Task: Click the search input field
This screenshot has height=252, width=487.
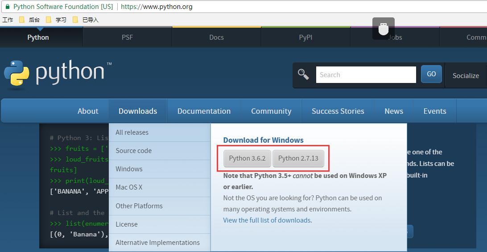Action: tap(366, 75)
